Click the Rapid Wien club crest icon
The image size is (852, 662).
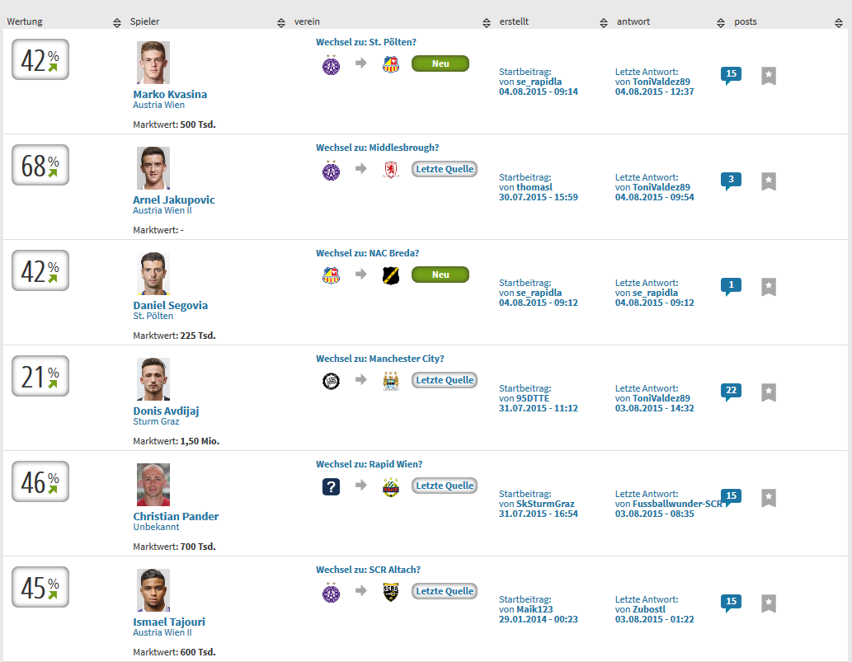[x=391, y=486]
